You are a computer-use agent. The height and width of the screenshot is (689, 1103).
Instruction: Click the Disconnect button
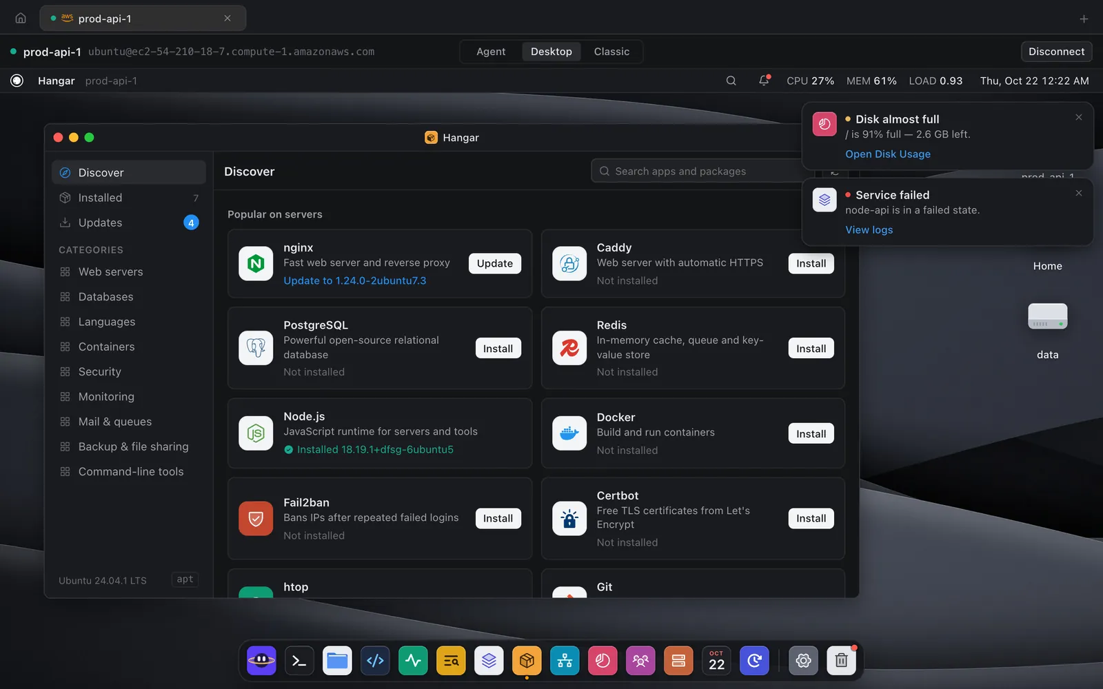pos(1056,52)
